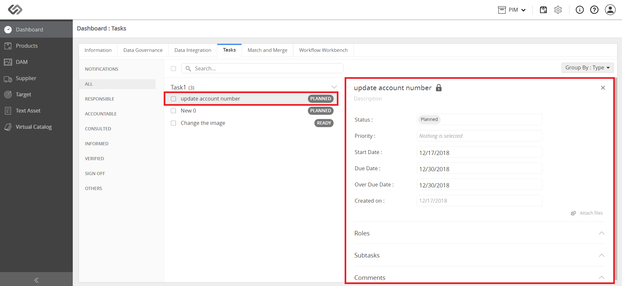Screen dimensions: 622x286
Task: Click the DAM image icon in sidebar
Action: point(8,62)
